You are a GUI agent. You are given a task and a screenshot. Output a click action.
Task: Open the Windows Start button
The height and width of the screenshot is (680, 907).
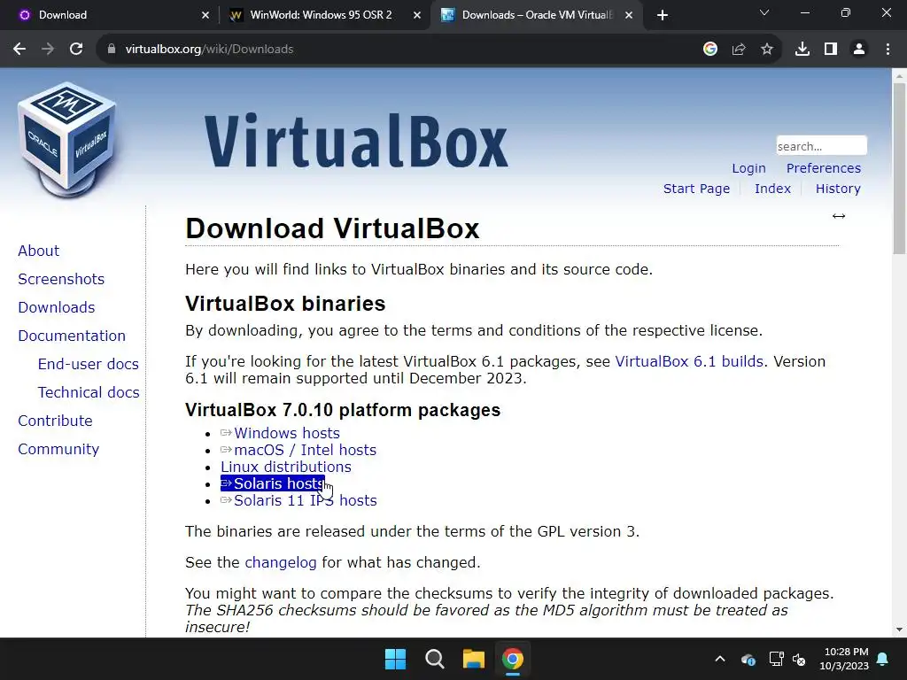point(396,659)
